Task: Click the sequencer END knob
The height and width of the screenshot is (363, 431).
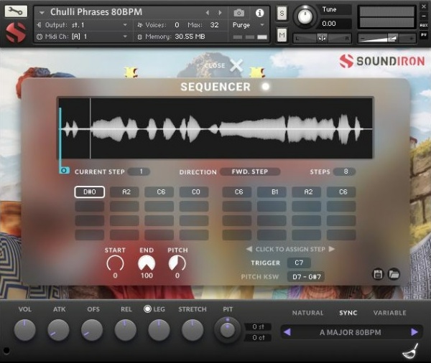Action: click(x=147, y=263)
